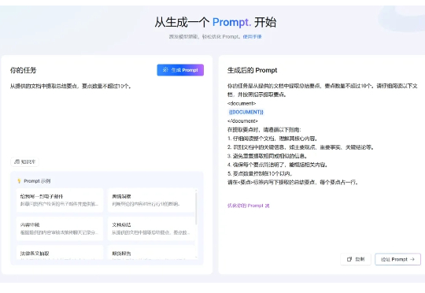Select the 内容审核 example card

[60, 228]
